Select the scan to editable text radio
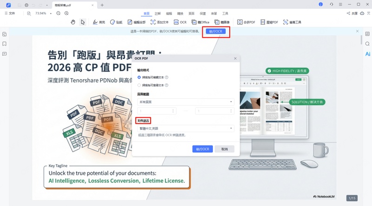This screenshot has height=206, width=372. pyautogui.click(x=139, y=77)
